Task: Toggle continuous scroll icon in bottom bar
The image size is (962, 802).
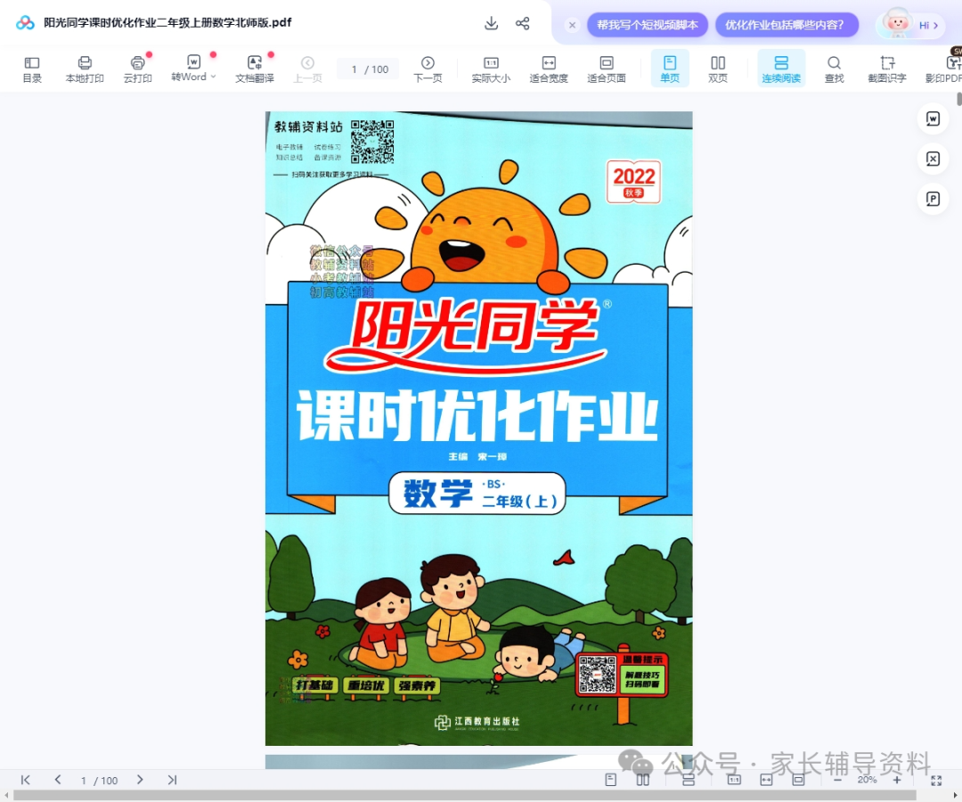Action: tap(689, 780)
